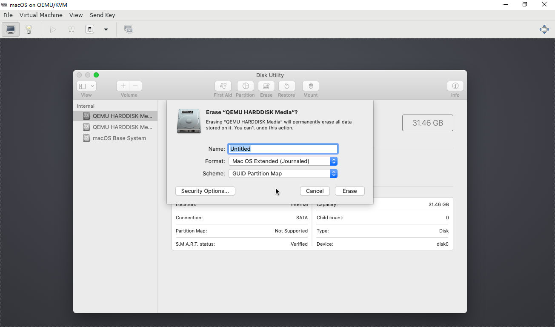This screenshot has width=555, height=327.
Task: Click the Mount toolbar icon
Action: point(311,86)
